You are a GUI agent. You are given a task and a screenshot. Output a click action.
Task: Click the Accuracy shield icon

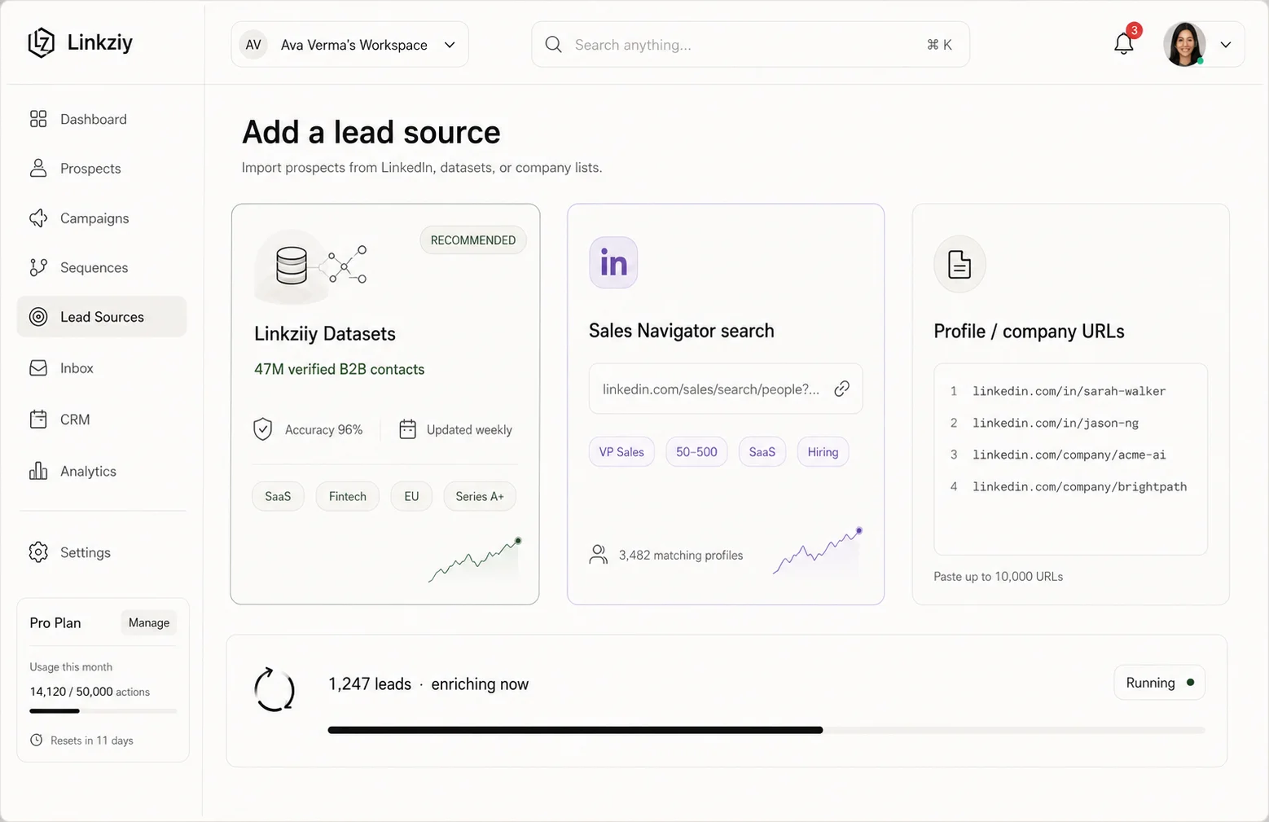(x=262, y=429)
